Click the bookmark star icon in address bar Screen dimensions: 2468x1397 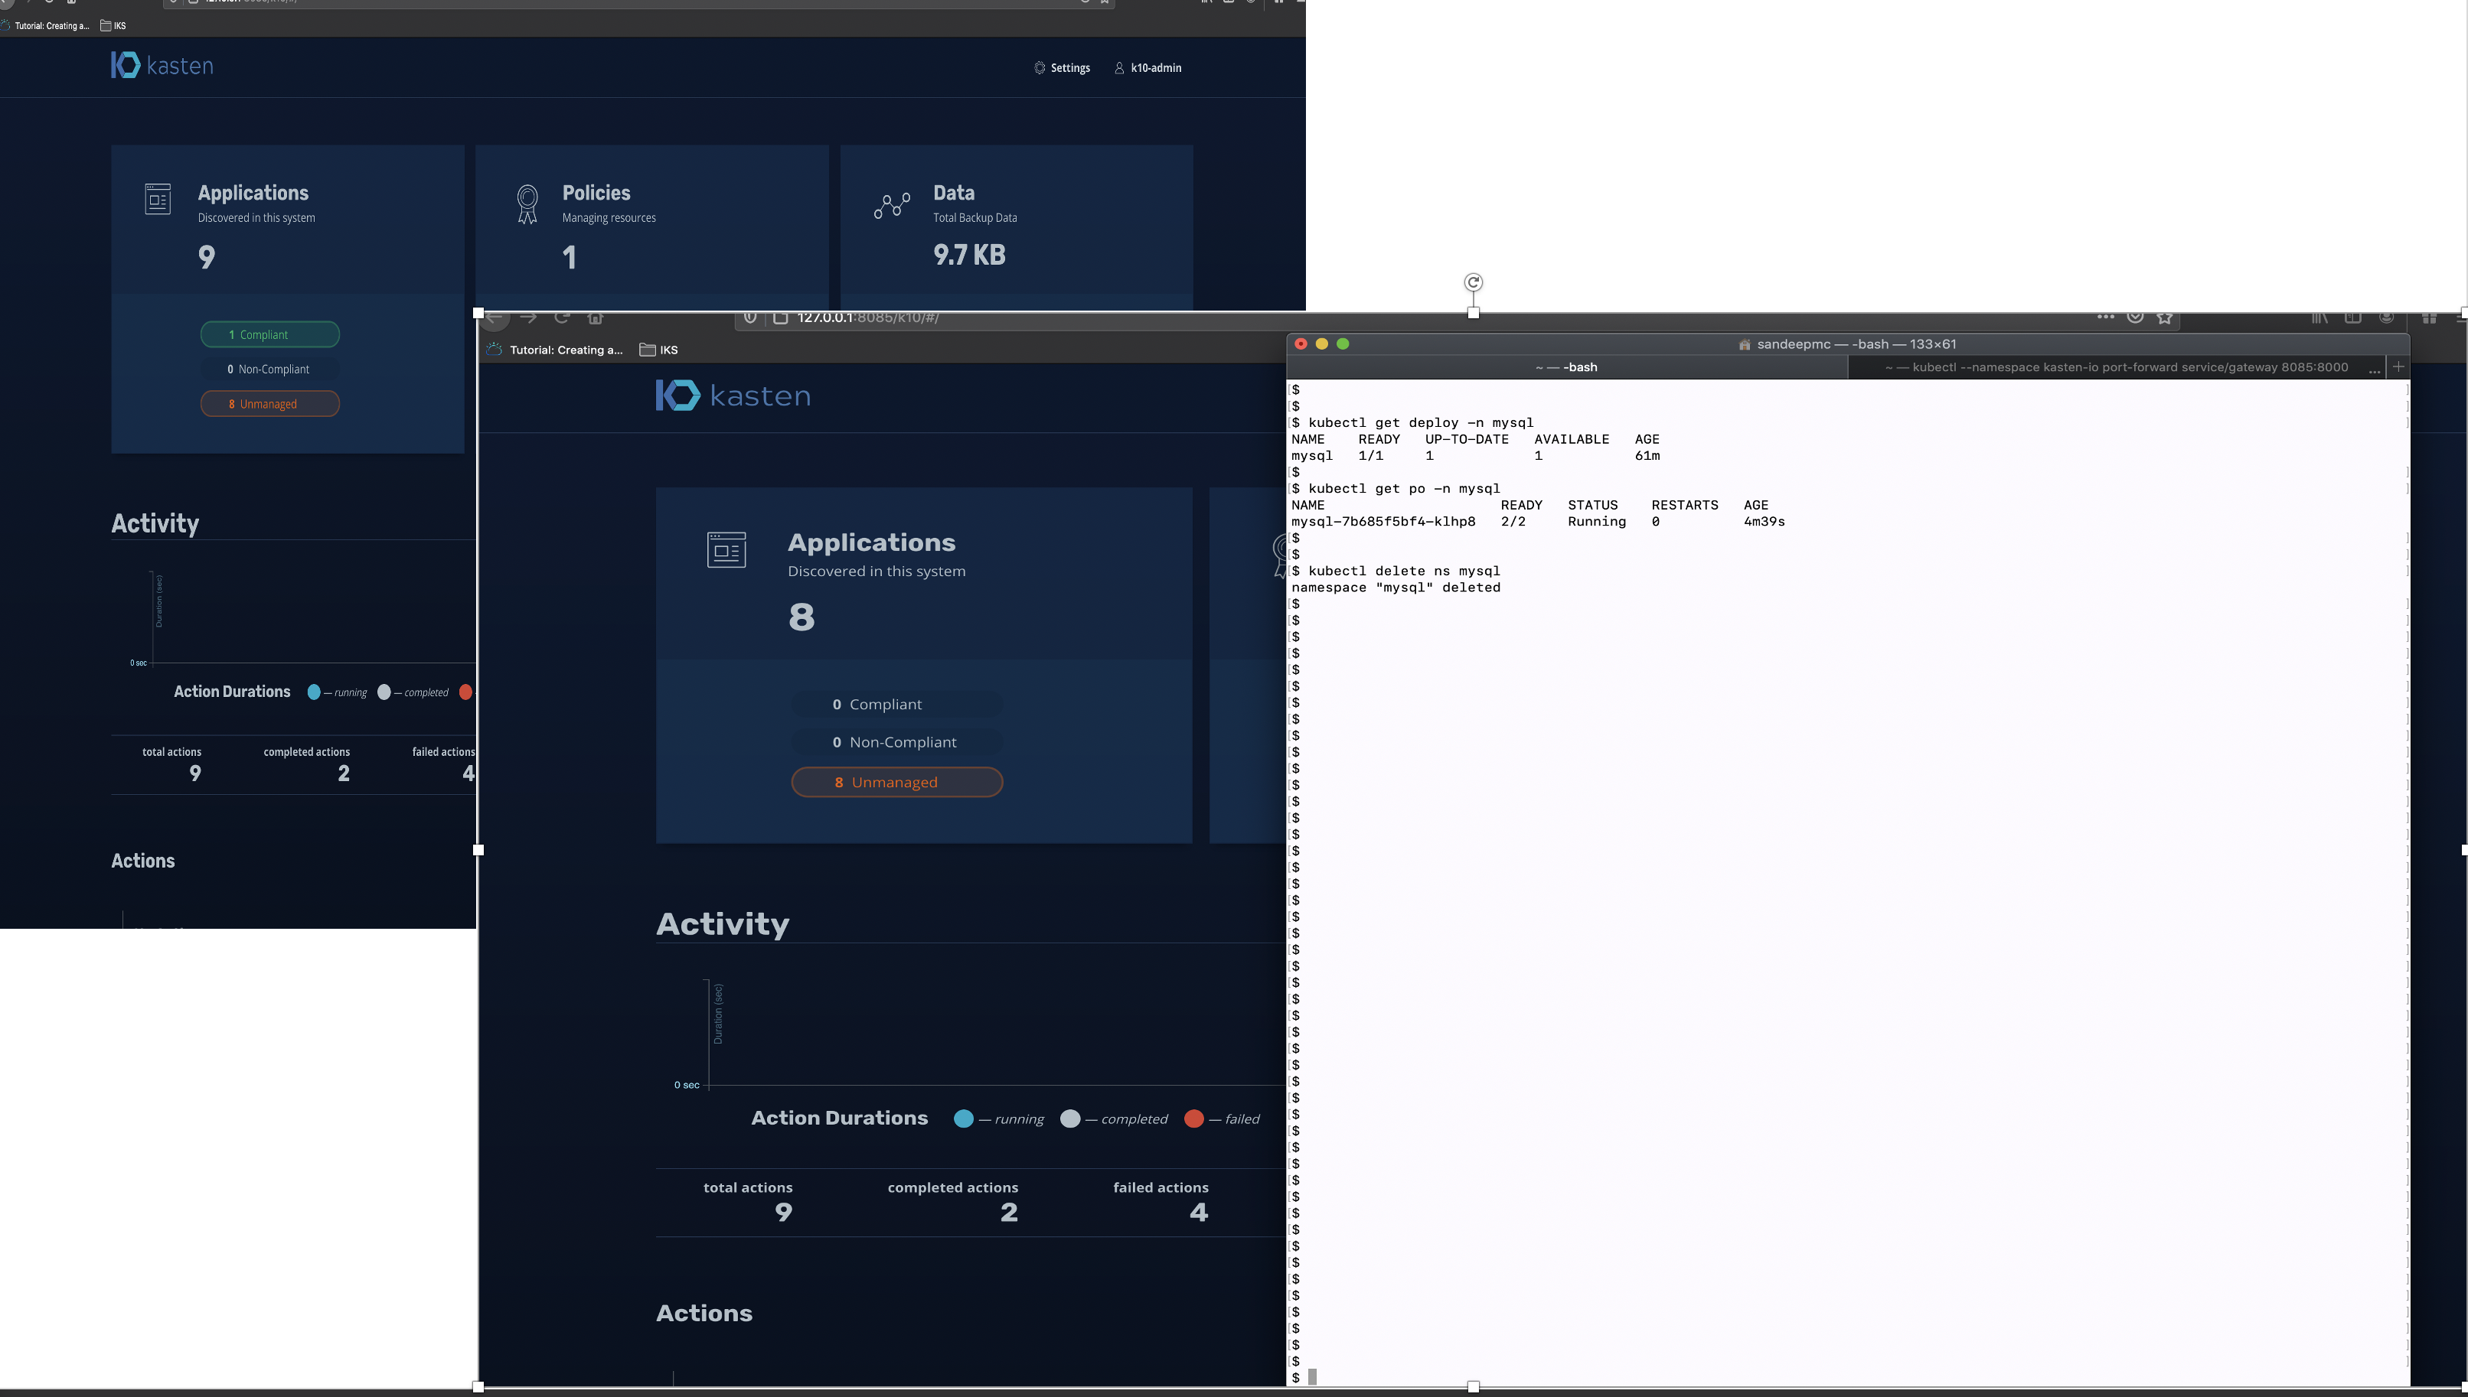point(2163,317)
